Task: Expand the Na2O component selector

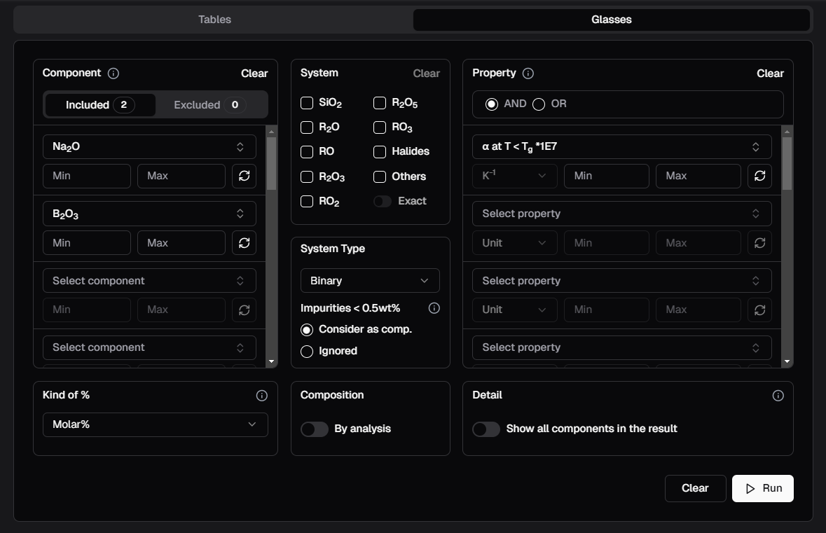Action: point(149,147)
